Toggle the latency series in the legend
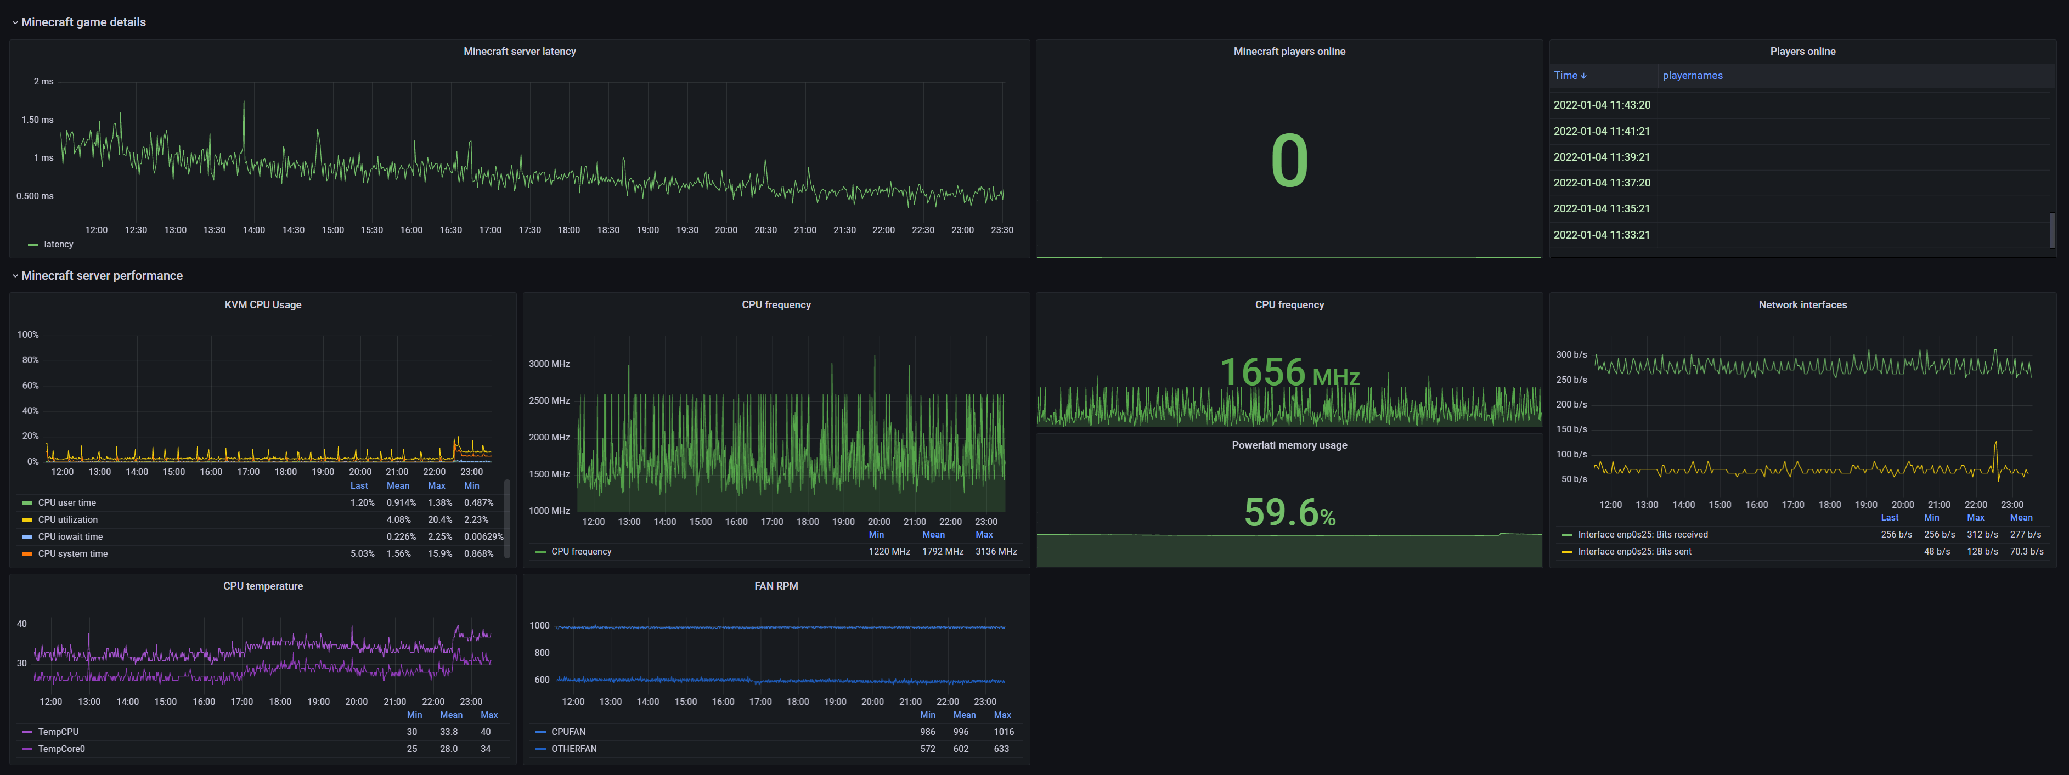Screen dimensions: 2069x775 point(58,245)
